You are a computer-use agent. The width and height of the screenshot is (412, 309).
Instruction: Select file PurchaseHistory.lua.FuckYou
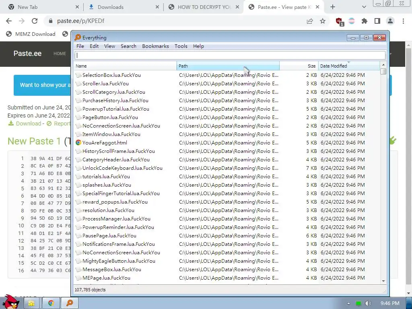coord(115,100)
